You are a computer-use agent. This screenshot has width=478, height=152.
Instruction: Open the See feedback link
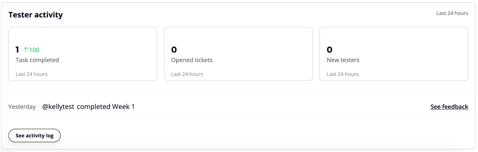[x=449, y=107]
